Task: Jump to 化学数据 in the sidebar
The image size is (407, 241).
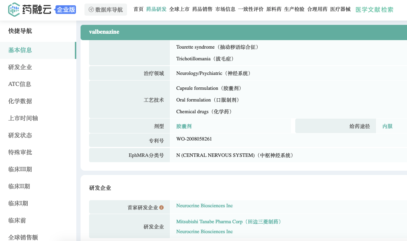Action: pos(20,101)
